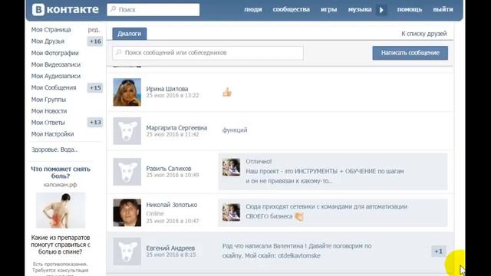Screen dimensions: 491x276
Task: Click sender thumbnail in Равиль Салихов dialog
Action: 231,167
